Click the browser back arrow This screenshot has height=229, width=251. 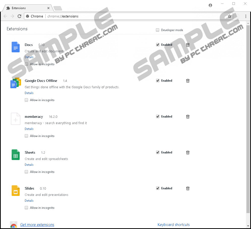(5, 16)
